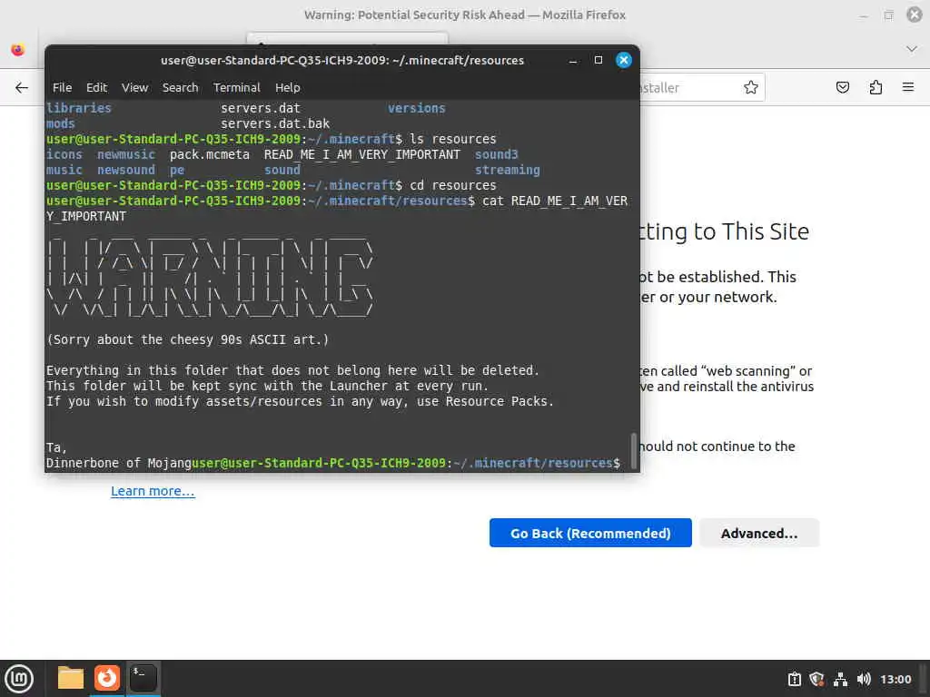Follow the Learn more… link

coord(153,491)
